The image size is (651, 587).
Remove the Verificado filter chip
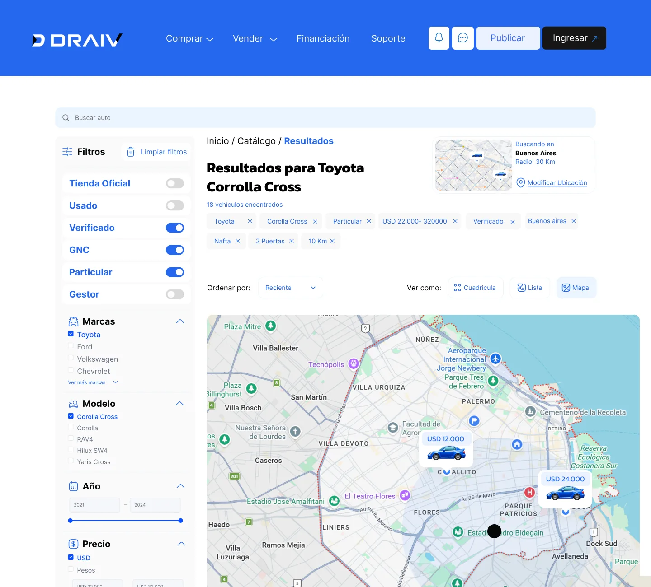click(x=513, y=222)
